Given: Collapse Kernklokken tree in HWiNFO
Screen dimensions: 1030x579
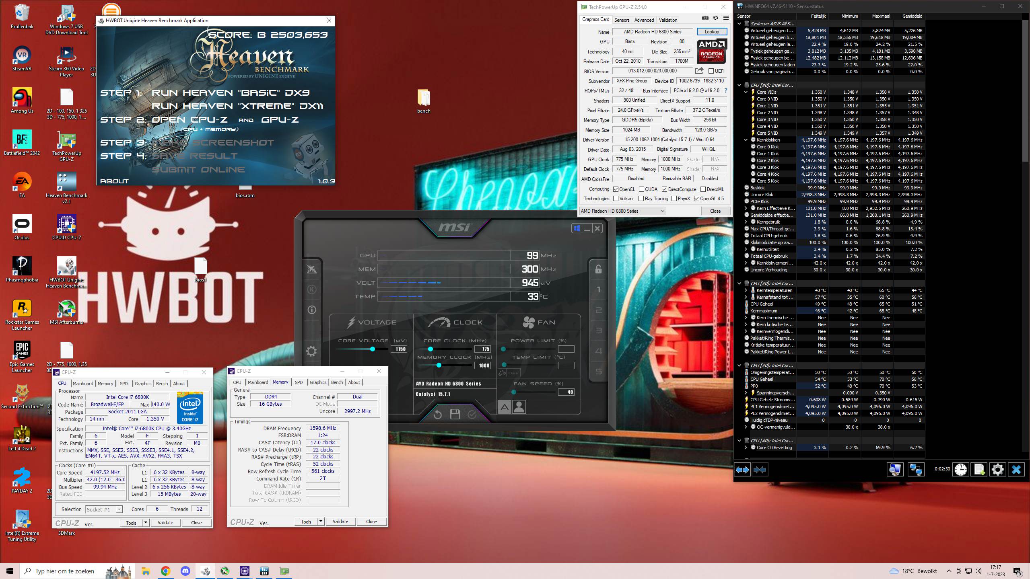Looking at the screenshot, I should click(x=746, y=140).
